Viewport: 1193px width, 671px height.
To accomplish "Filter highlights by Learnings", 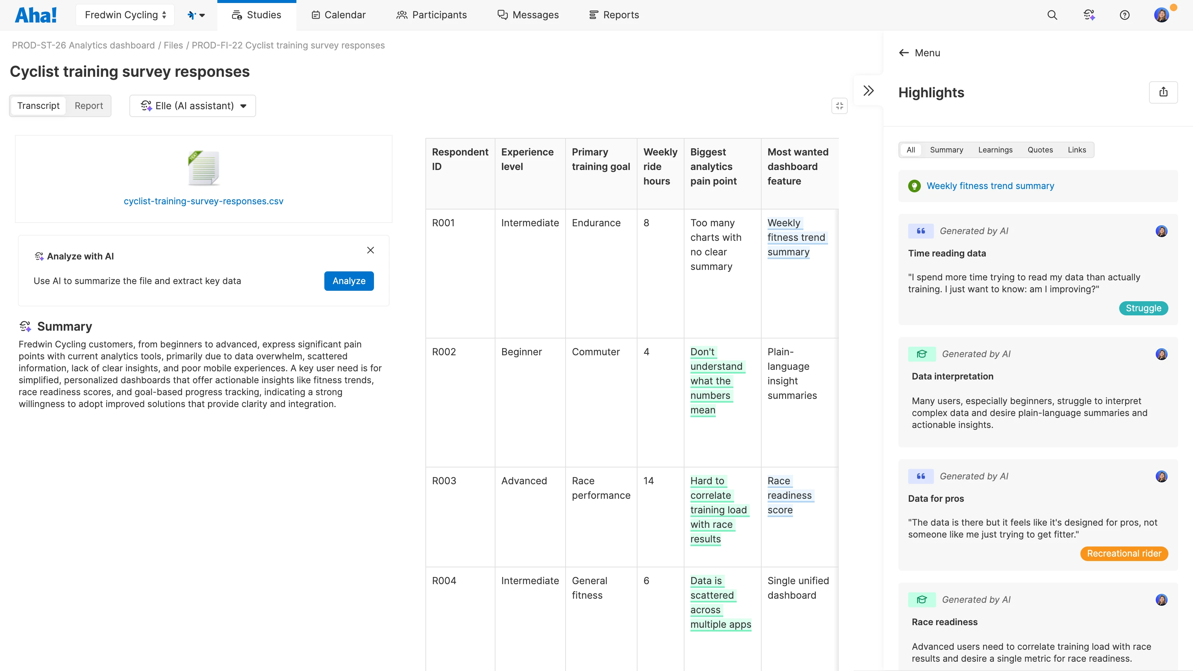I will click(x=995, y=149).
